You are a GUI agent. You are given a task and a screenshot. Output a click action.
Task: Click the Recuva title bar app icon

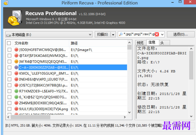point(6,3)
